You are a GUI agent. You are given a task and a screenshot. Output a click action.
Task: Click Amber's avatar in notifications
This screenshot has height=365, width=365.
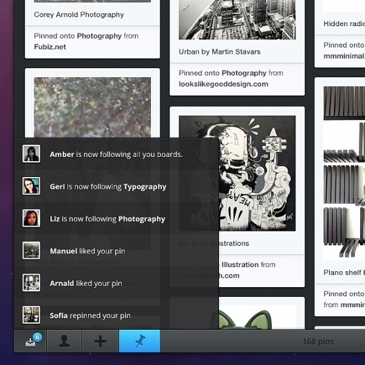[31, 154]
